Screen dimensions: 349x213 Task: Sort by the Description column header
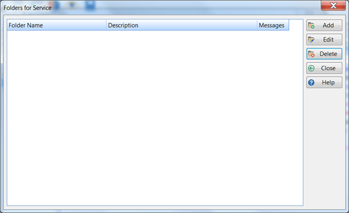click(182, 25)
